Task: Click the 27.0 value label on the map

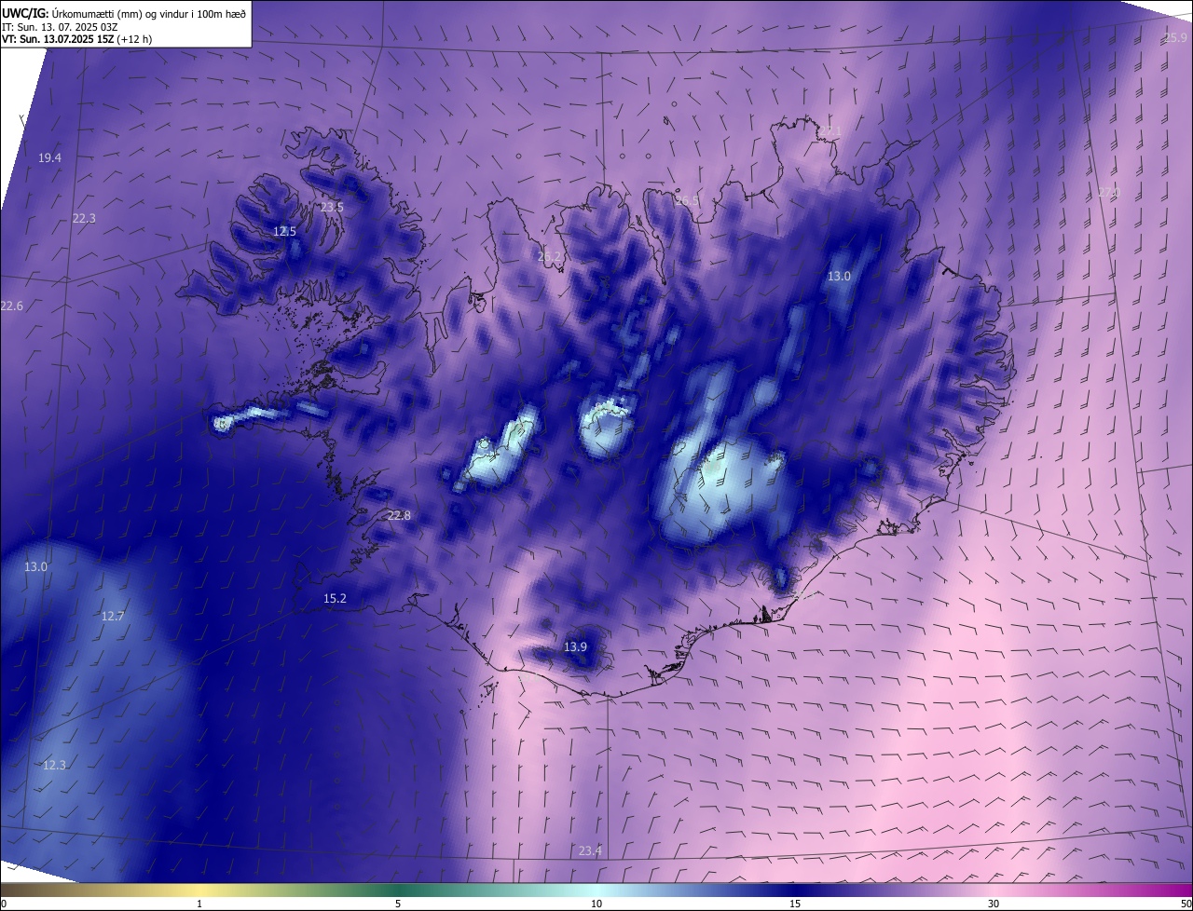Action: tap(1109, 193)
